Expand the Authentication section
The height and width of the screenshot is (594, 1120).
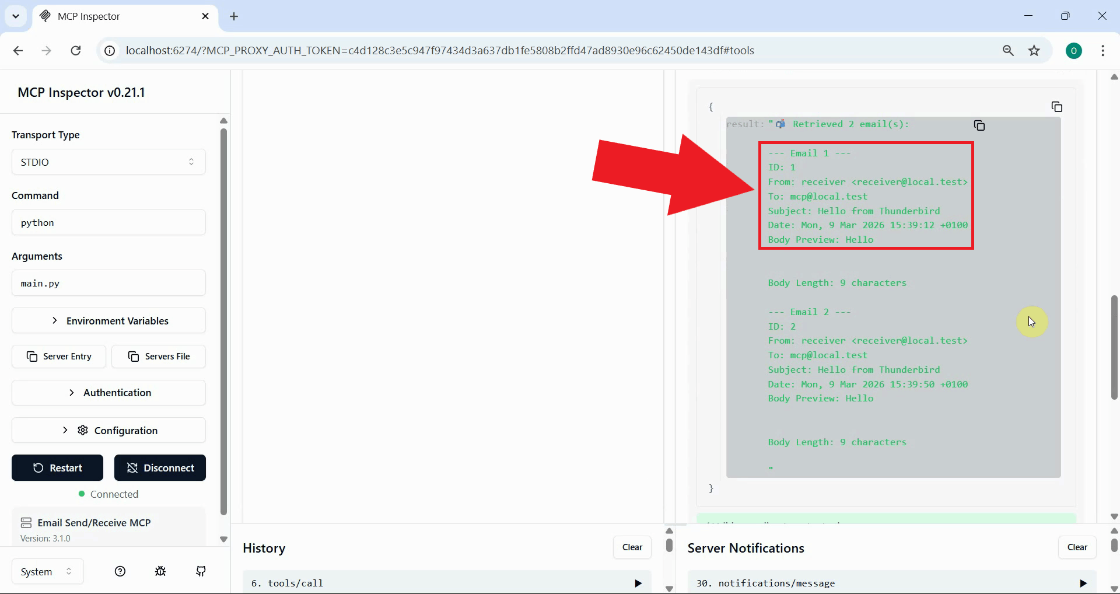point(108,393)
